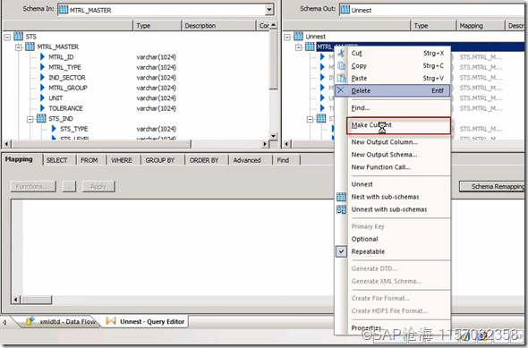Select Delete in the context menu
528x348 pixels.
392,90
